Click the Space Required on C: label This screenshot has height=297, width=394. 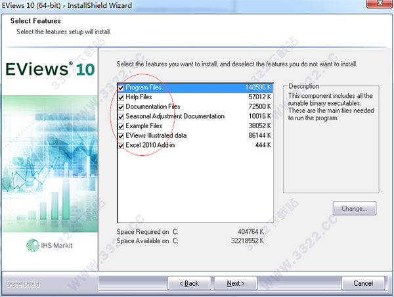pyautogui.click(x=147, y=231)
